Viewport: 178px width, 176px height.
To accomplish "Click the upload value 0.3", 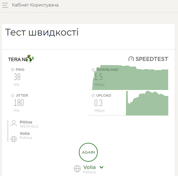I will click(98, 103).
